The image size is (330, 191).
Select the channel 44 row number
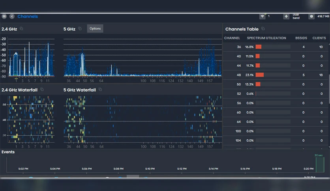(239, 66)
